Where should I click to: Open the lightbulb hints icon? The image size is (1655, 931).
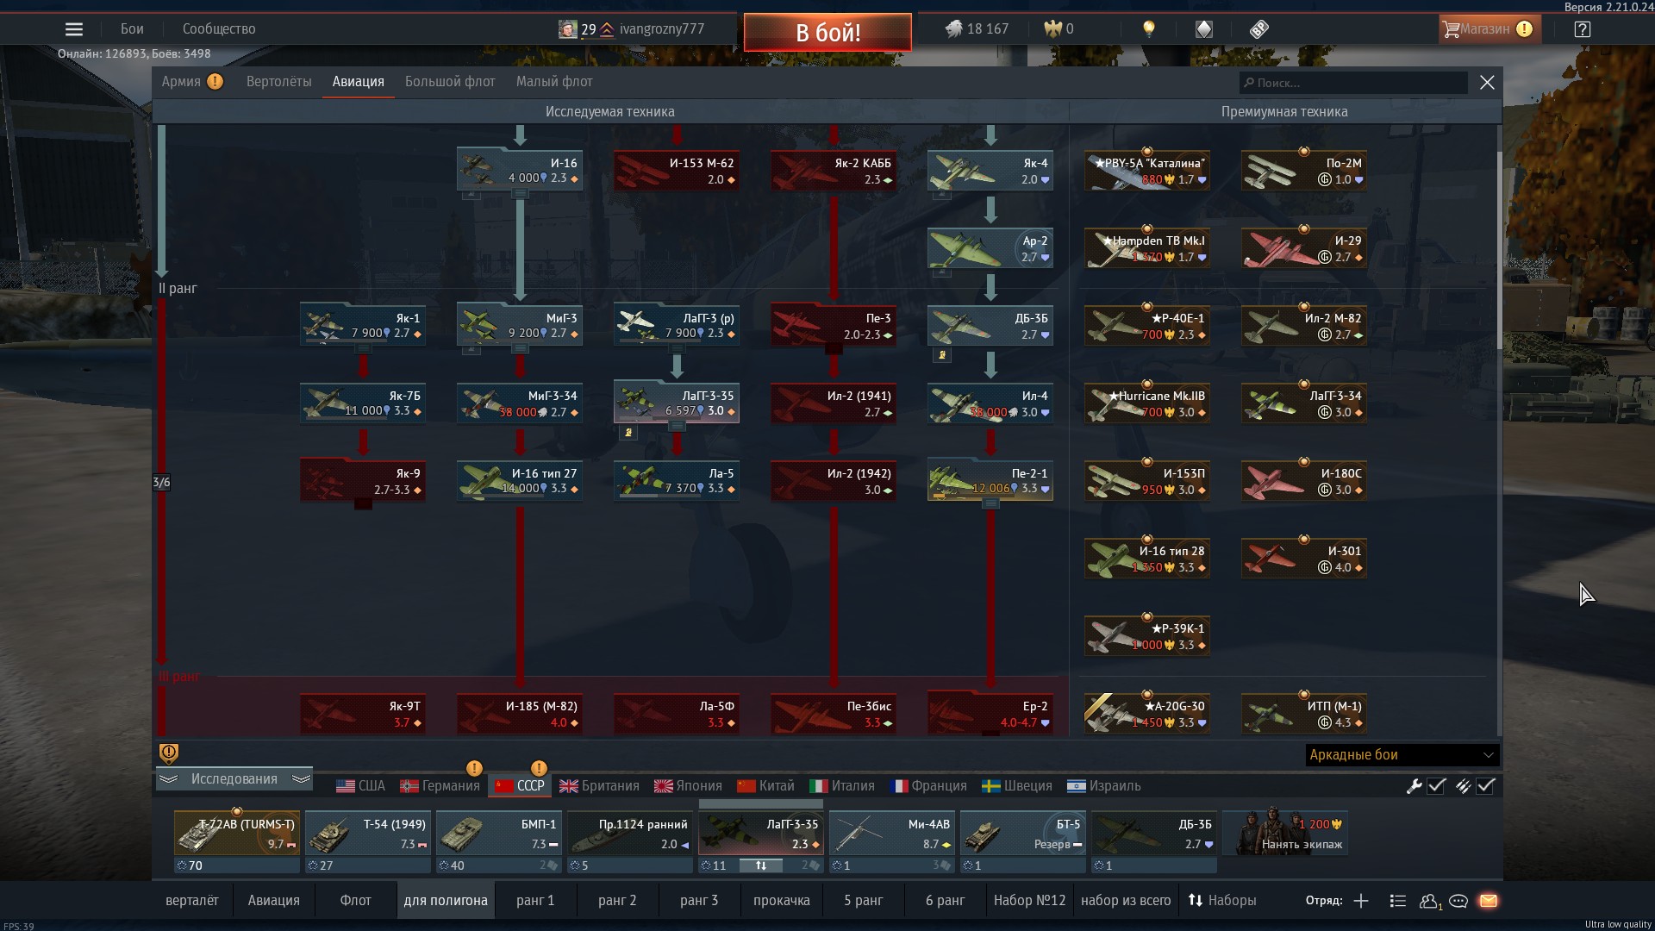[1148, 29]
